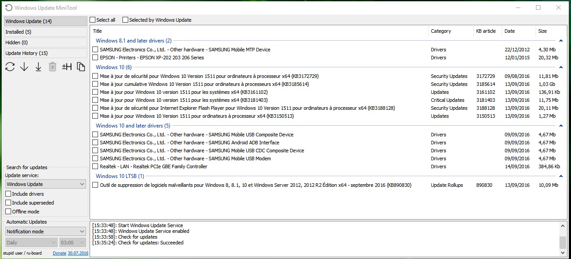Collapse Windows 10 and later drivers group
Screen dimensions: 571x259
pyautogui.click(x=561, y=126)
